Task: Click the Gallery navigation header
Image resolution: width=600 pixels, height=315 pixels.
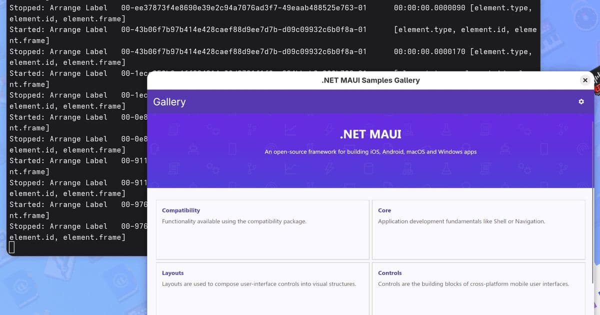Action: point(169,101)
